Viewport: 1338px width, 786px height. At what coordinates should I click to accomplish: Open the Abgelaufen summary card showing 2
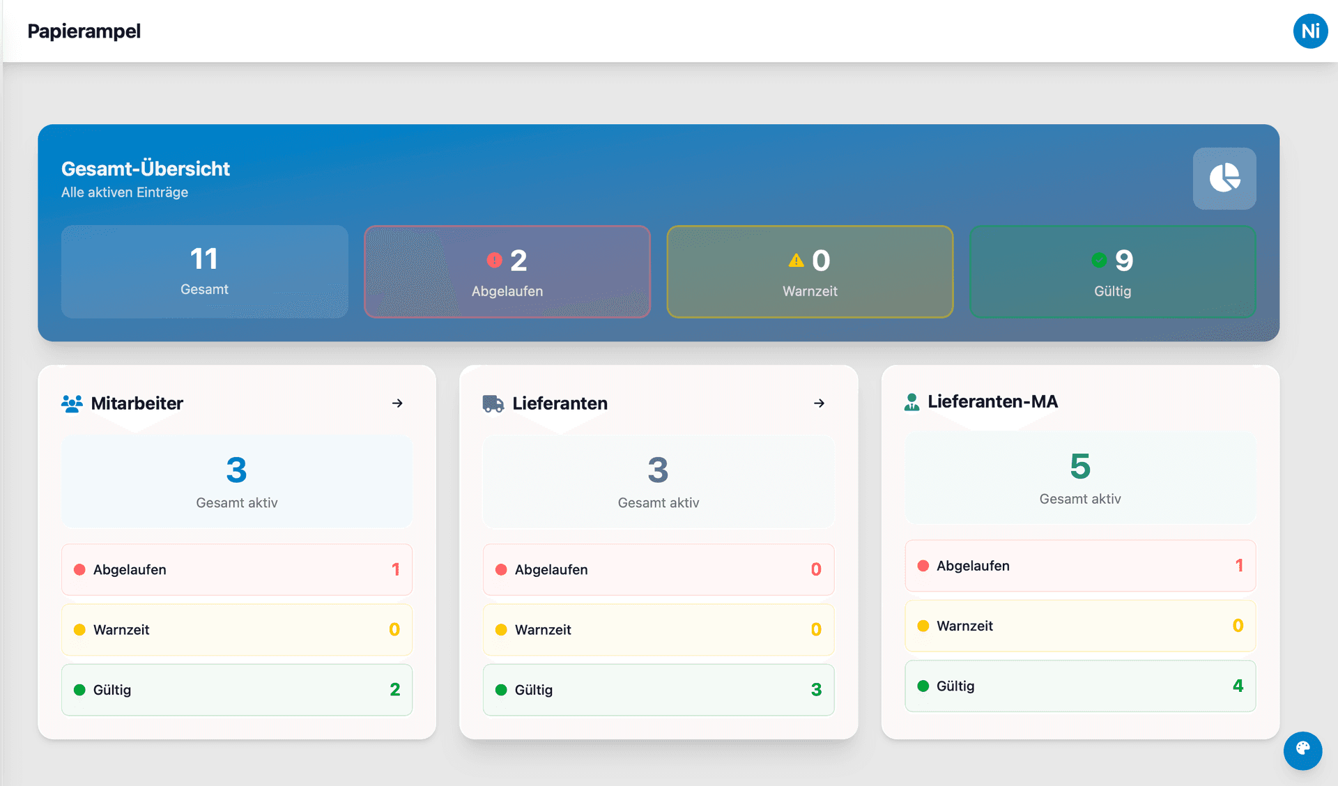pos(507,272)
